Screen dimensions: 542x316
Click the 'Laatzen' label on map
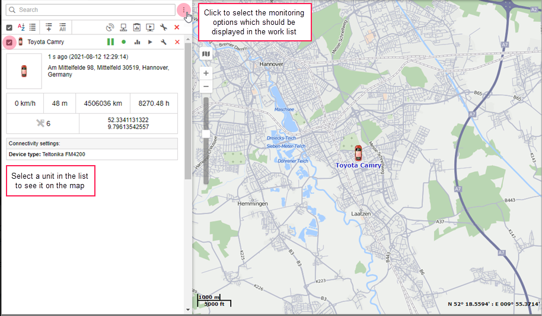pos(361,214)
